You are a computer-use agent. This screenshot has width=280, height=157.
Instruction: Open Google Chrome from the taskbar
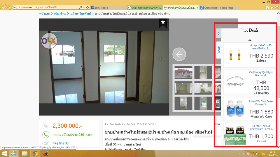[x=35, y=154]
